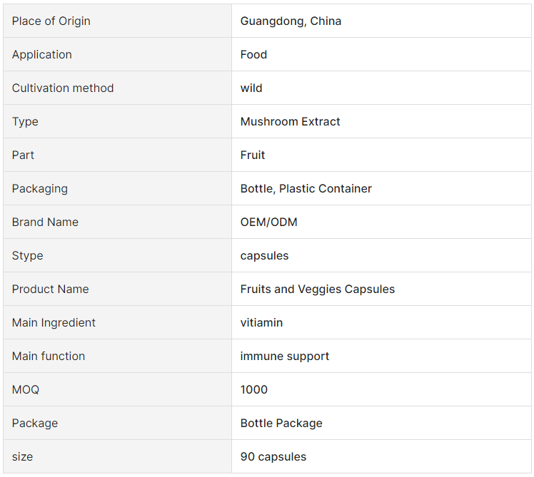Click the Stype label cell
Image resolution: width=534 pixels, height=477 pixels.
118,255
